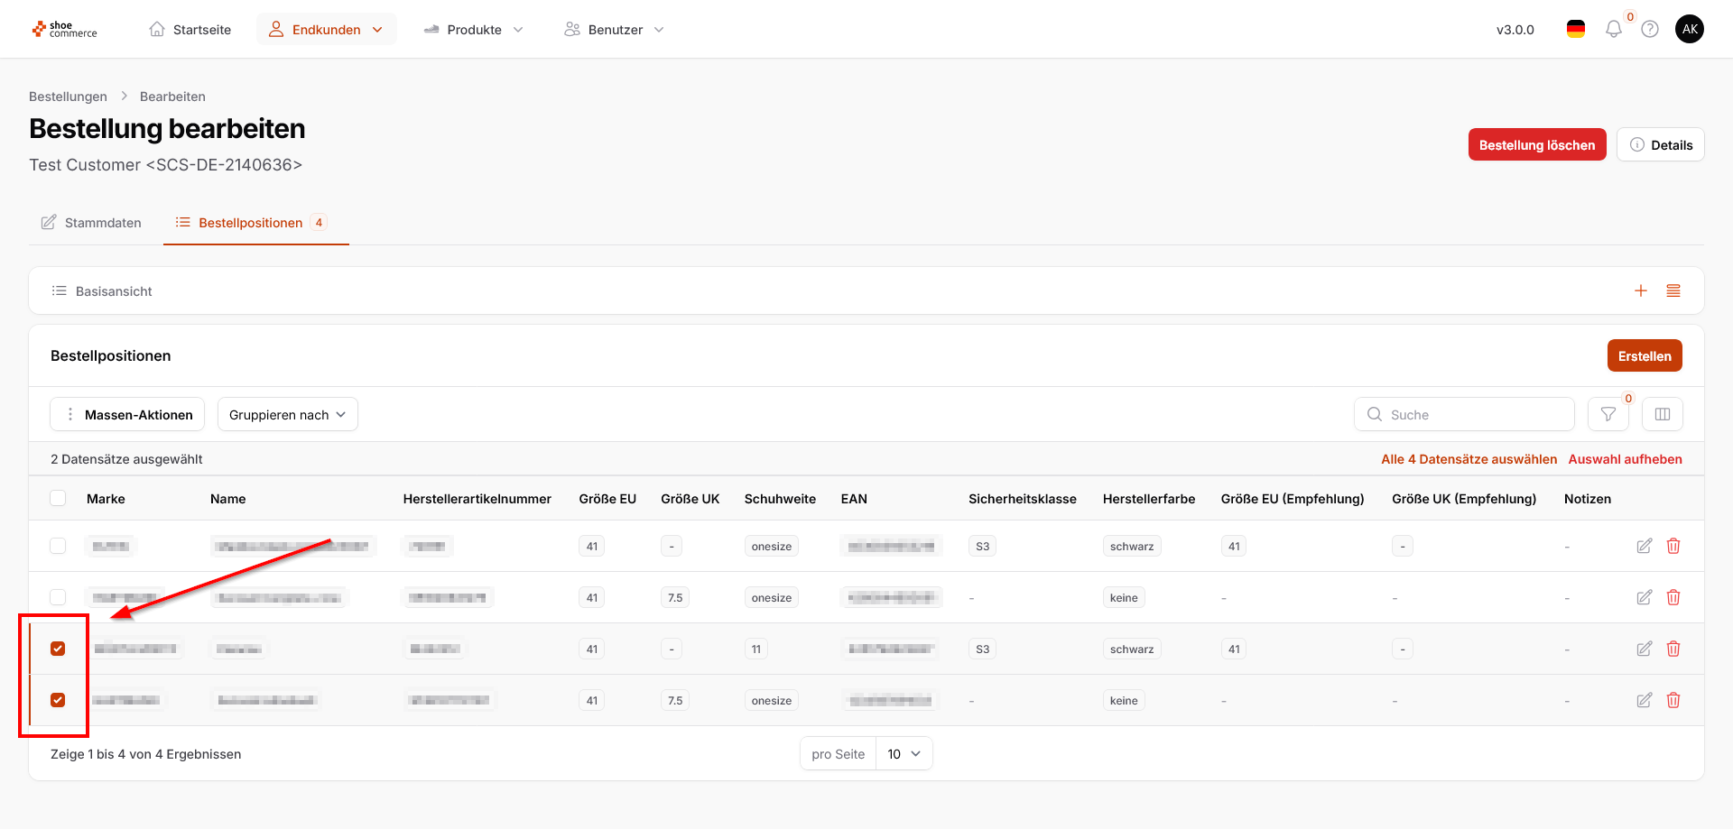The image size is (1733, 829).
Task: Edit the second order position row
Action: [x=1645, y=598]
